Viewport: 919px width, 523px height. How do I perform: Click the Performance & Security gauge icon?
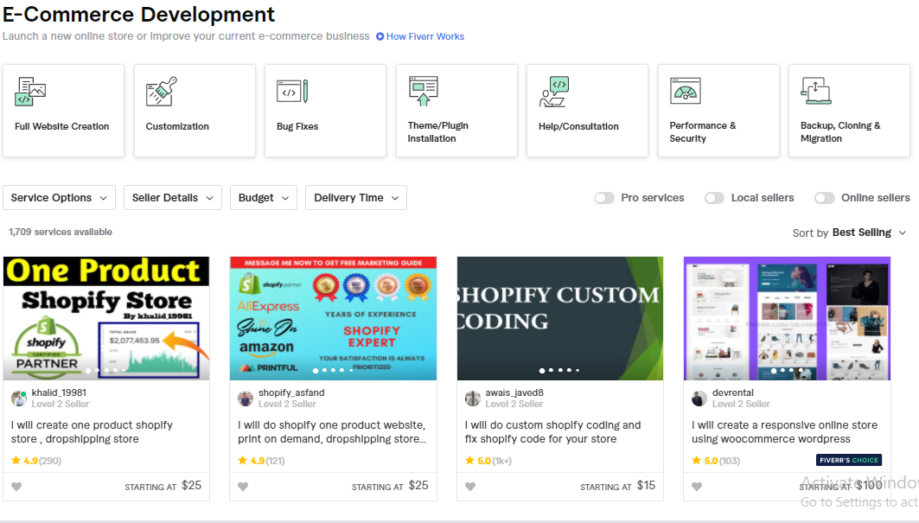tap(686, 91)
